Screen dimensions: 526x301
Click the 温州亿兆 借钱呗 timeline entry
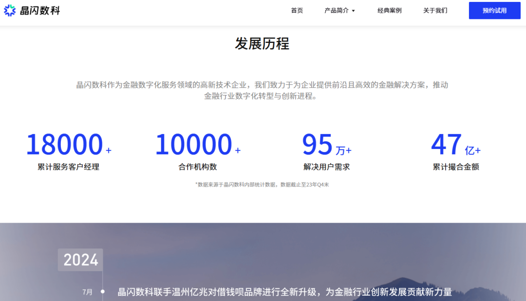coord(284,292)
